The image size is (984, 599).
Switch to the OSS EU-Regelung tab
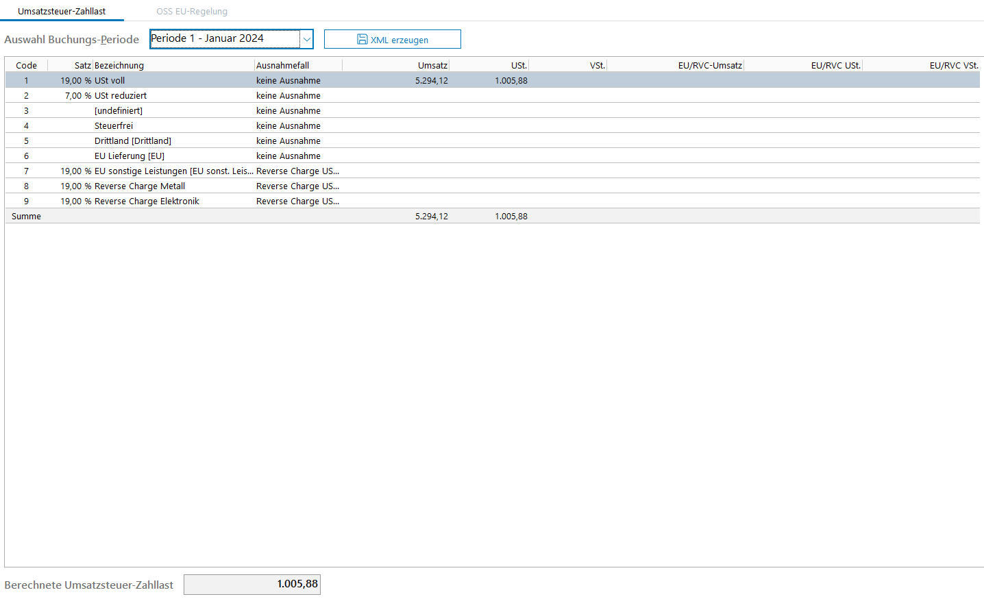click(x=192, y=12)
